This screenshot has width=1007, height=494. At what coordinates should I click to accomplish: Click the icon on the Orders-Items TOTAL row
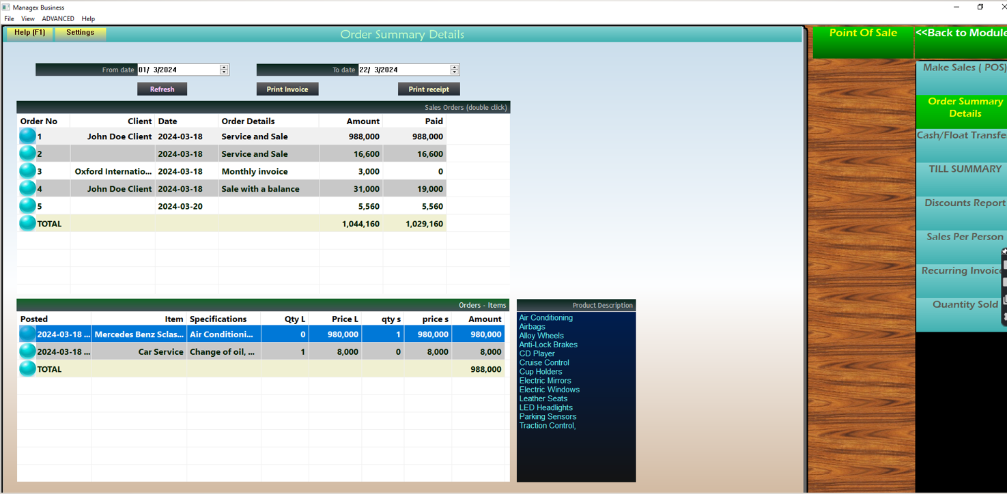(x=27, y=368)
